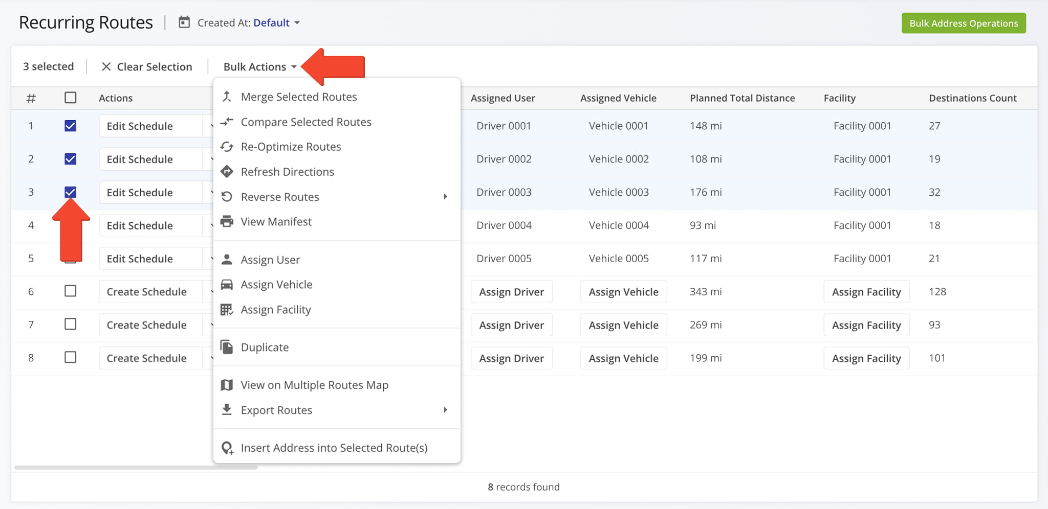Click Assign Vehicle button for route 7
The height and width of the screenshot is (509, 1048).
[623, 325]
